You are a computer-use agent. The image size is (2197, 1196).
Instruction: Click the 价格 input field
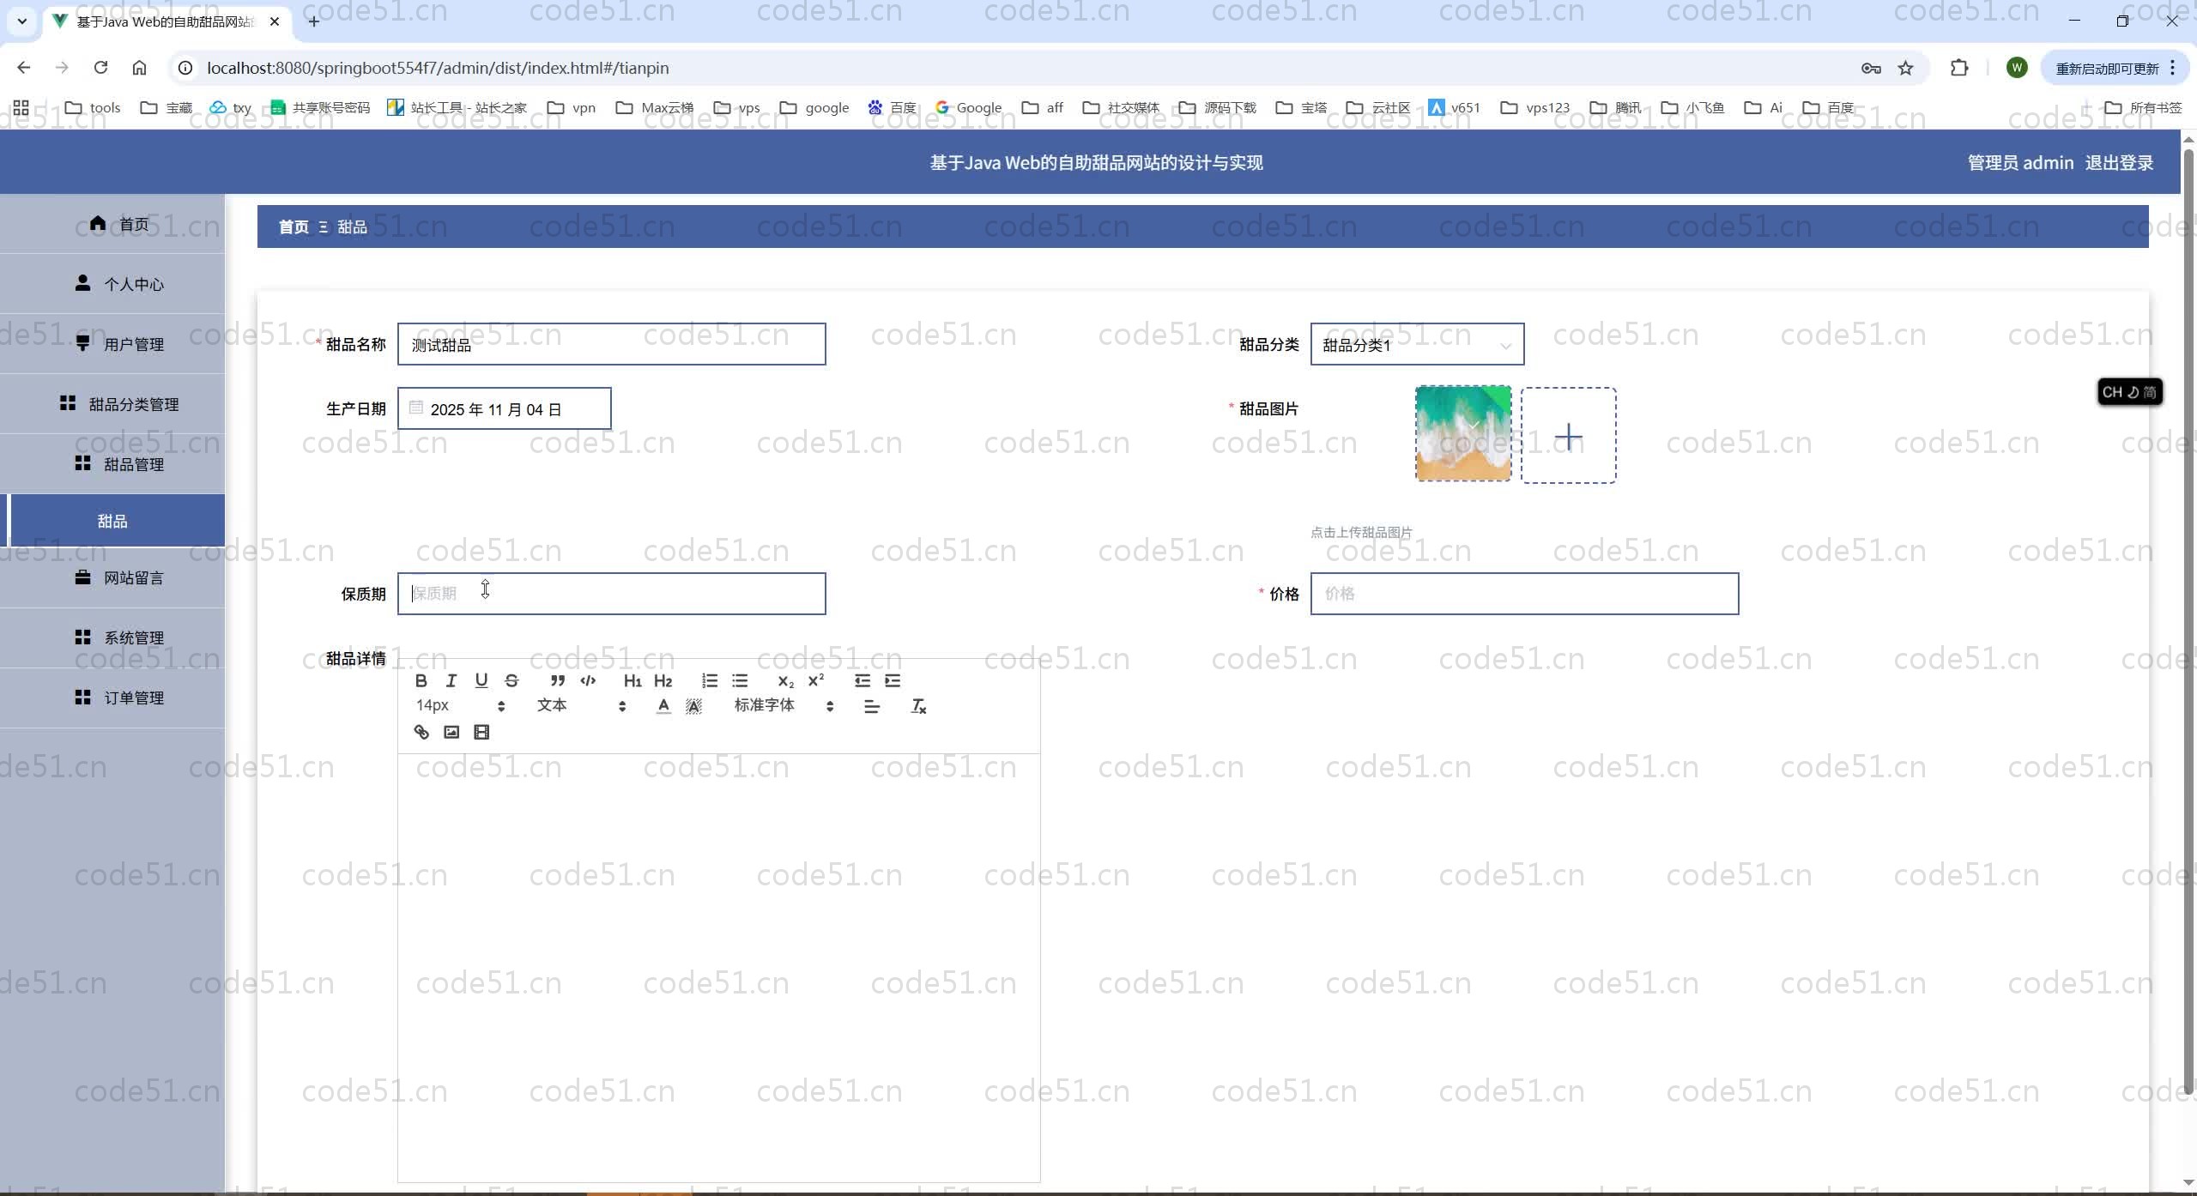point(1524,594)
